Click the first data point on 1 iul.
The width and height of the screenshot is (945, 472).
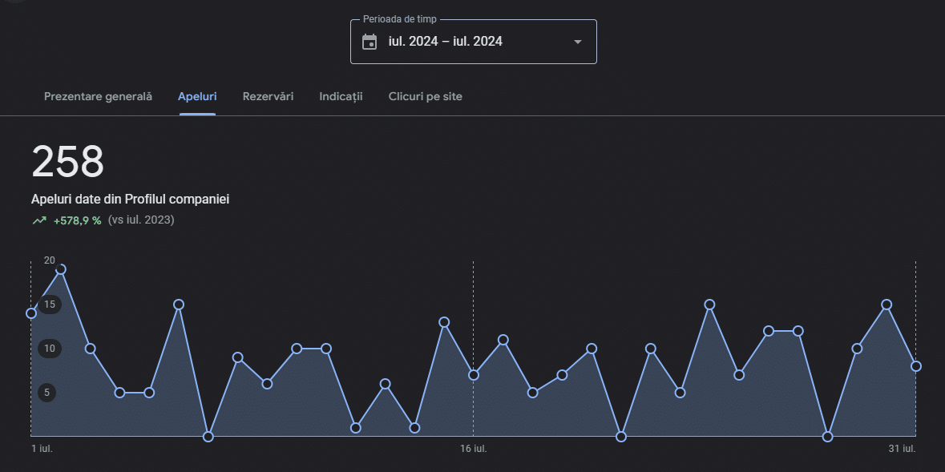point(31,313)
